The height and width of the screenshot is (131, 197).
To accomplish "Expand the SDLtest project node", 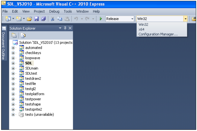I will pos(13,73).
